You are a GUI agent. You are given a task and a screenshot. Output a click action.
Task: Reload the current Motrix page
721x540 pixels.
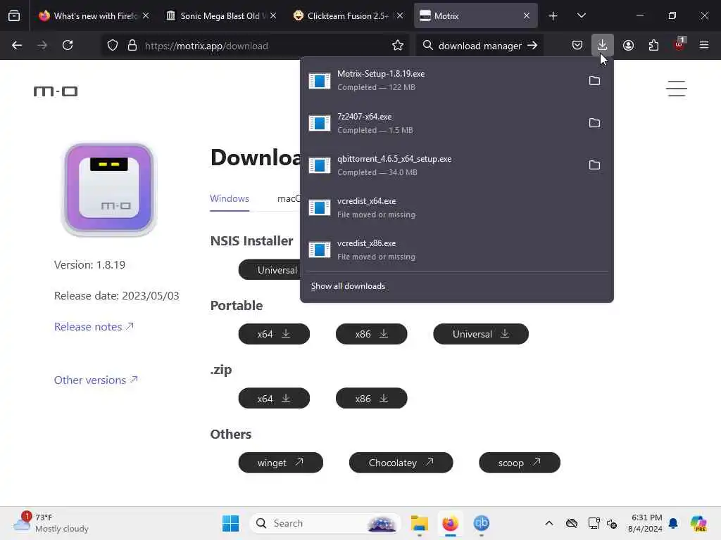(x=68, y=46)
